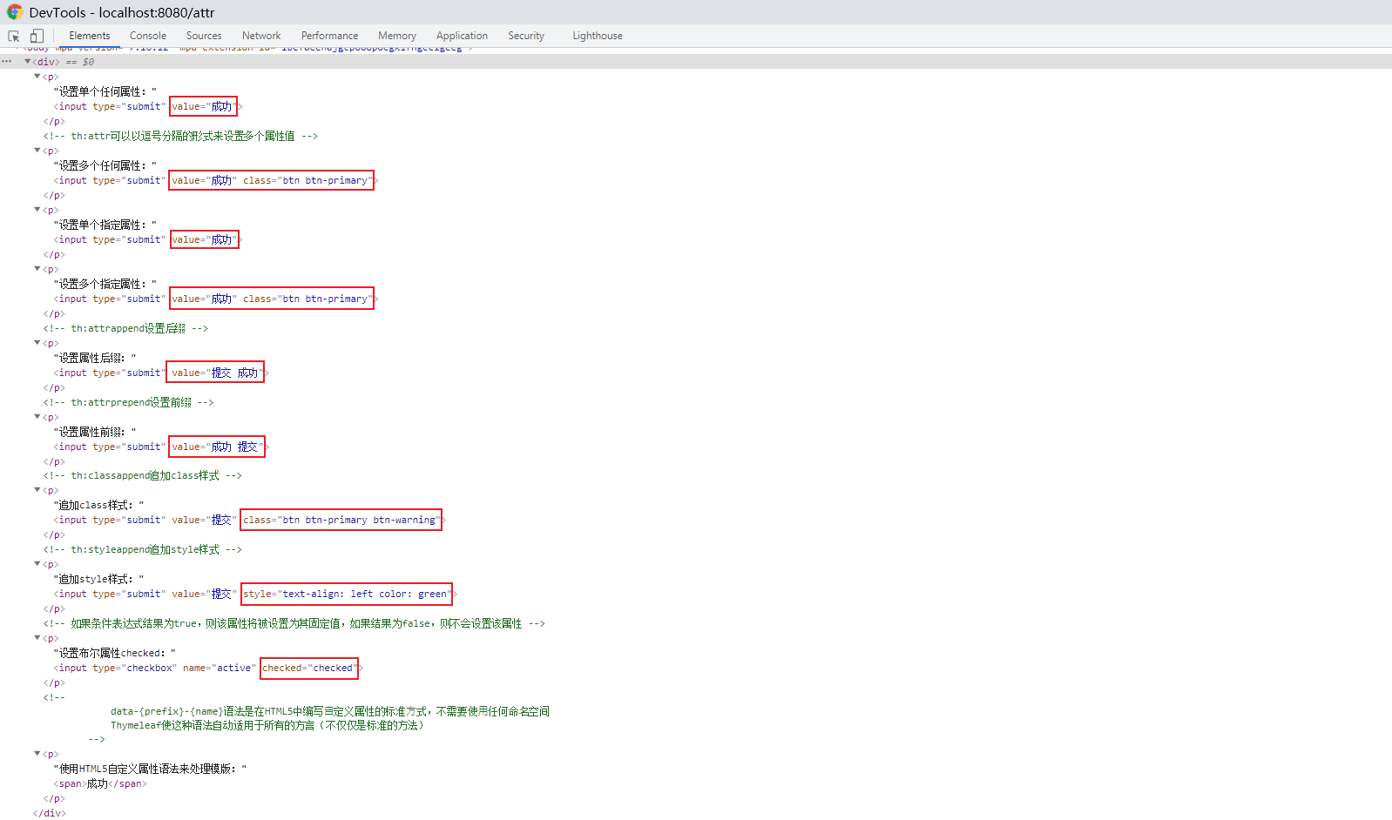Select the th:styleappend comment line
This screenshot has height=820, width=1392.
point(143,549)
